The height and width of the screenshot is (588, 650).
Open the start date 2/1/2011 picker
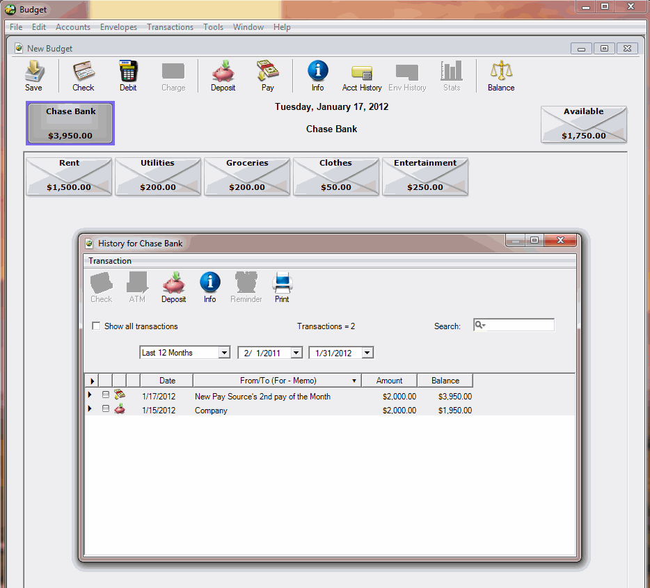pos(296,353)
